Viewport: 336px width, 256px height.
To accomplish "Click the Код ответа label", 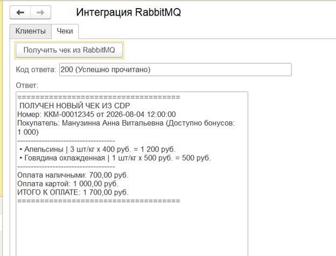I will [x=36, y=70].
